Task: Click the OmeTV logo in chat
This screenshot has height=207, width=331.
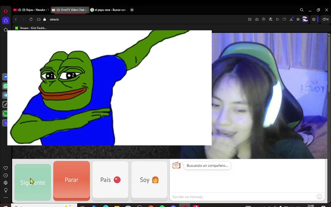Action: point(176,165)
